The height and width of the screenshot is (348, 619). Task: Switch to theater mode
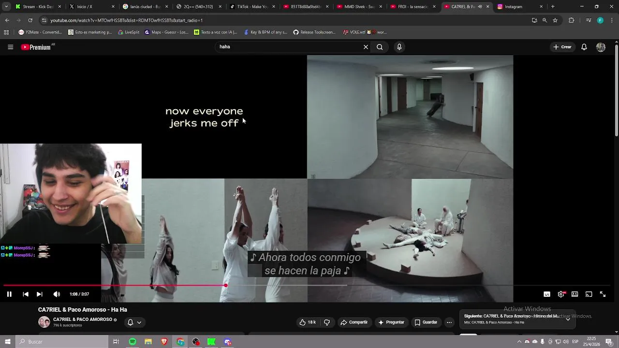click(x=575, y=294)
